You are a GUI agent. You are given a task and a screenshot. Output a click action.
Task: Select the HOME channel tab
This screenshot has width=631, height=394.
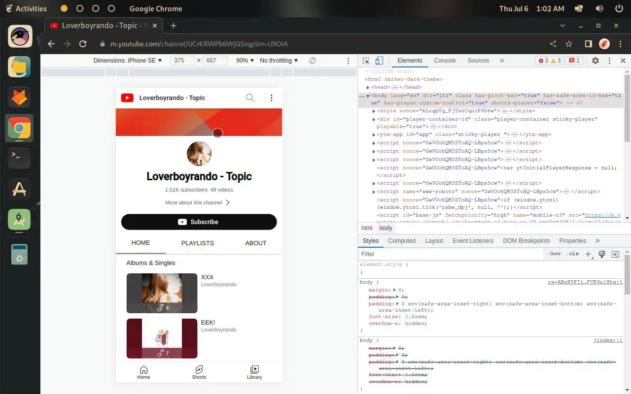coord(141,243)
